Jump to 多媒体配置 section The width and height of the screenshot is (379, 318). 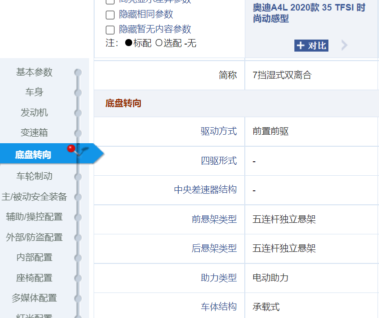pos(34,298)
